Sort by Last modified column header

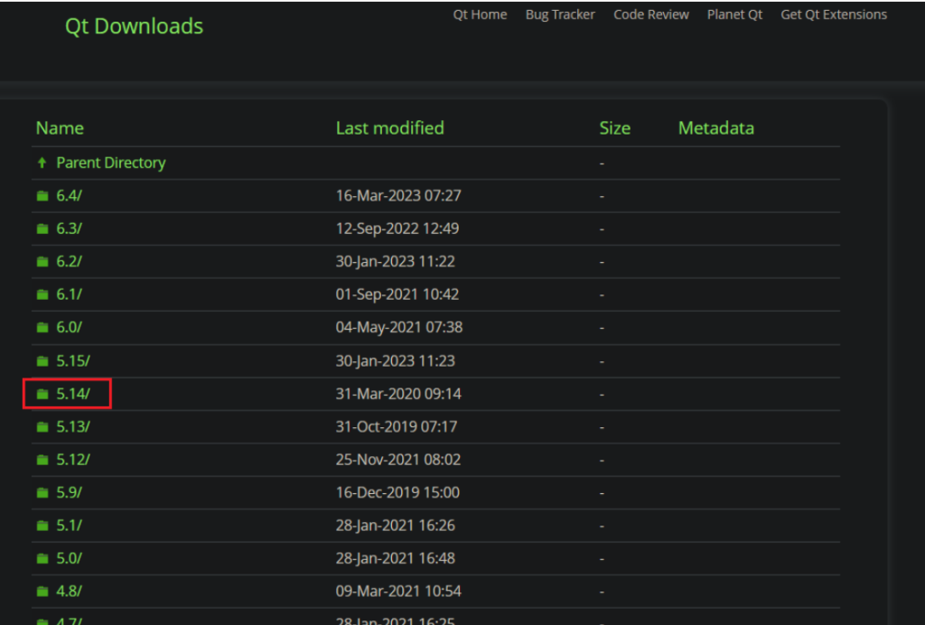pyautogui.click(x=389, y=128)
